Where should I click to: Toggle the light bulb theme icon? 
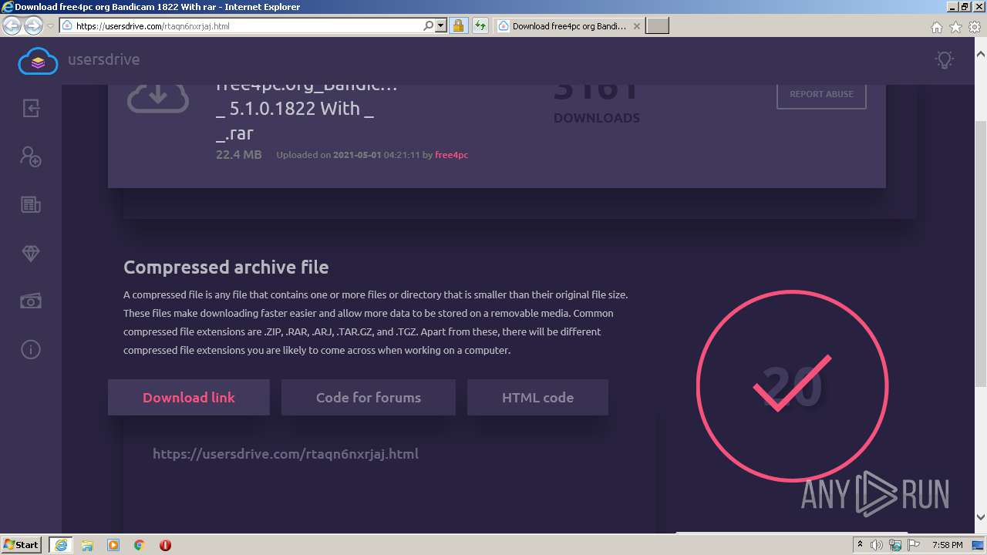(x=944, y=59)
